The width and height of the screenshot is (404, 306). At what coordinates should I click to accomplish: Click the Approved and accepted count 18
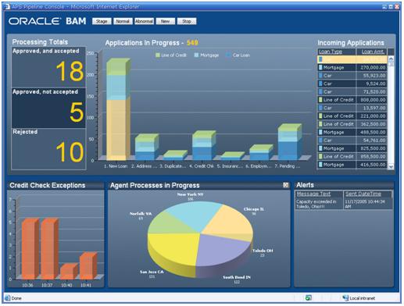pyautogui.click(x=70, y=71)
